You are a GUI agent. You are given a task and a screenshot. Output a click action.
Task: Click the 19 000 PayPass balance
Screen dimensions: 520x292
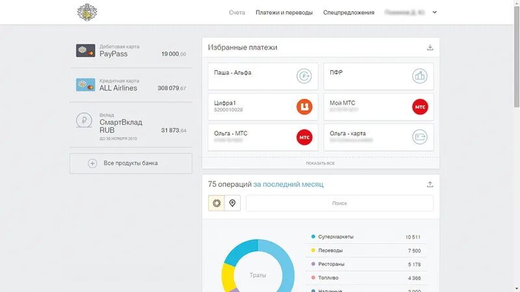(174, 54)
